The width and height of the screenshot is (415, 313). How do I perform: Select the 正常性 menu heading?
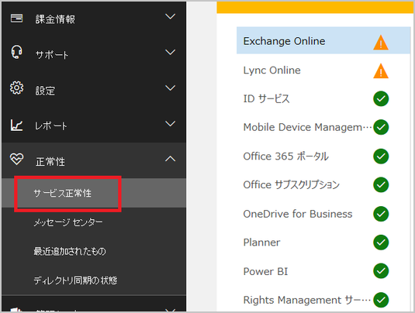(x=94, y=160)
